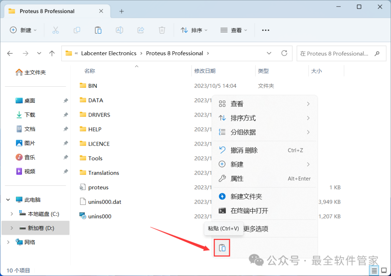Image resolution: width=391 pixels, height=276 pixels.
Task: Open the three-dot See more menu
Action: pos(266,30)
